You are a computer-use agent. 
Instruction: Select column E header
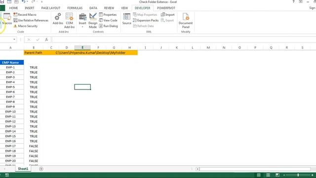pos(82,47)
